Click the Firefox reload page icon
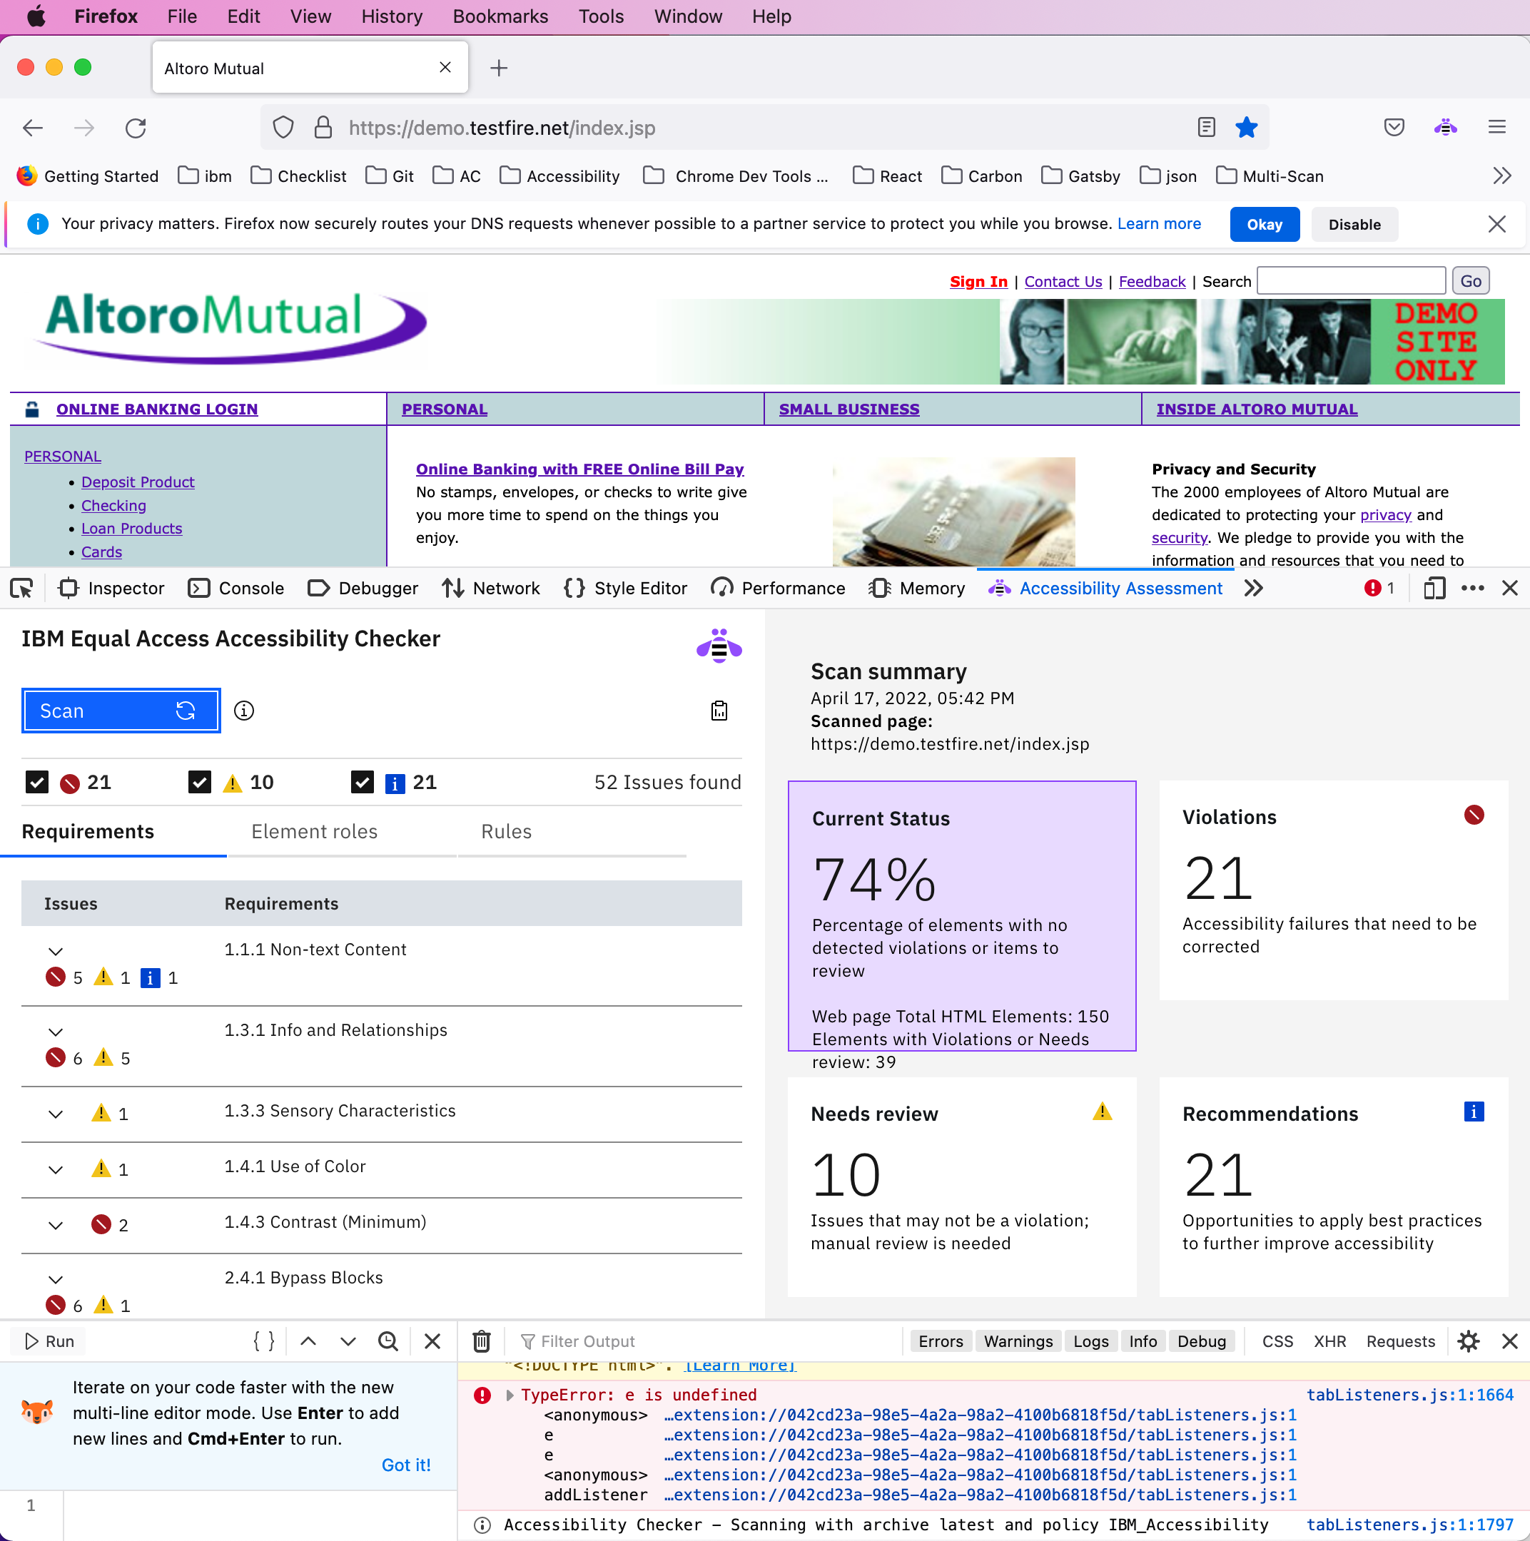This screenshot has height=1541, width=1530. point(136,128)
